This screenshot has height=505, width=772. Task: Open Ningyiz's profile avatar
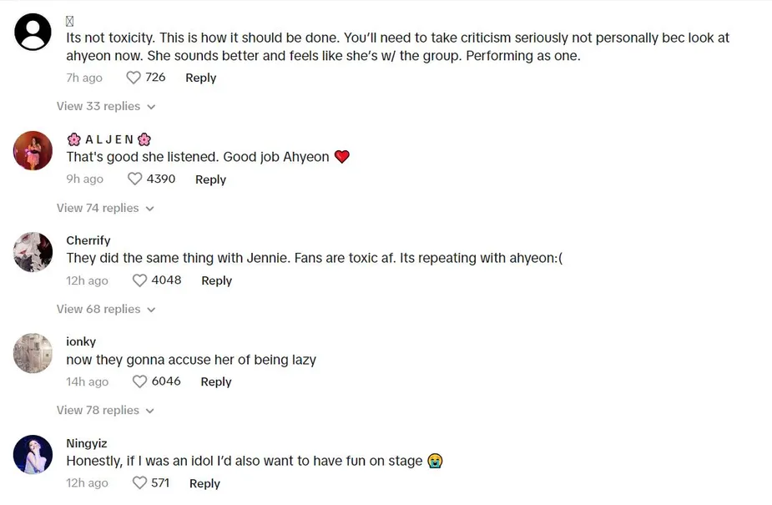pos(33,455)
